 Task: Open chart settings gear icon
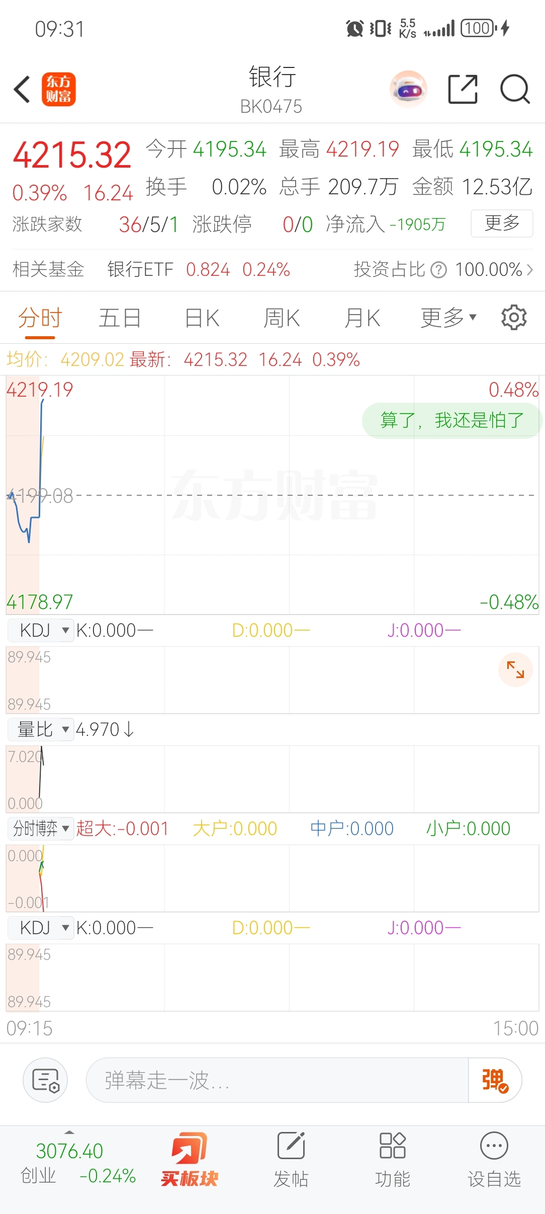(x=514, y=318)
